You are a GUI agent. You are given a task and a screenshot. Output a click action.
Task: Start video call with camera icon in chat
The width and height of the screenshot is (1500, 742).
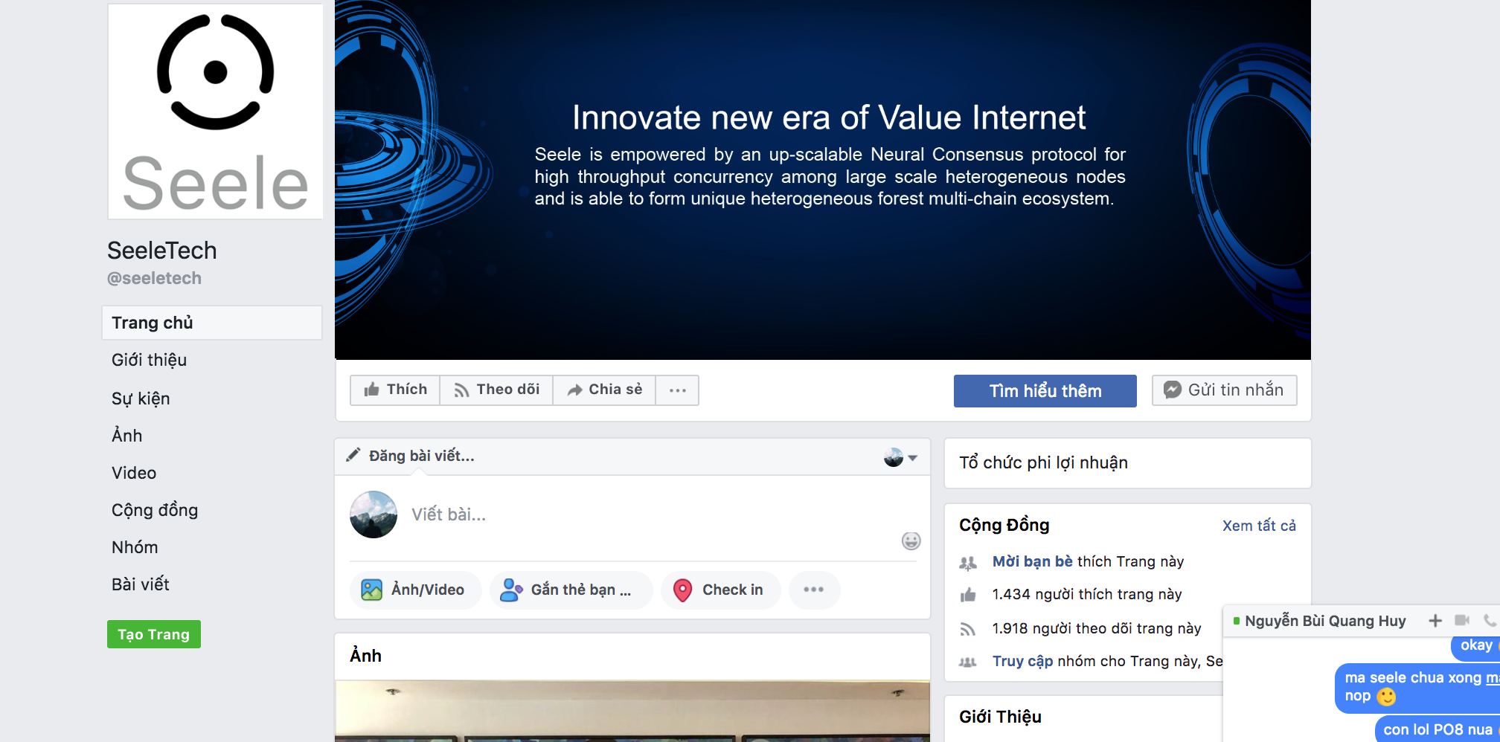coord(1462,620)
